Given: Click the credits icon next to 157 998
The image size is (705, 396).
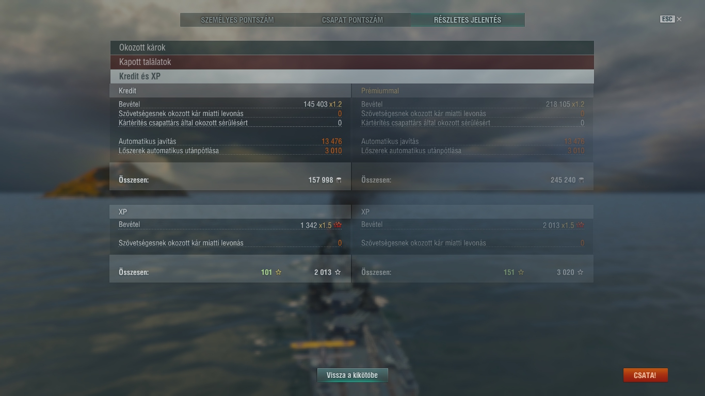Looking at the screenshot, I should pyautogui.click(x=339, y=180).
